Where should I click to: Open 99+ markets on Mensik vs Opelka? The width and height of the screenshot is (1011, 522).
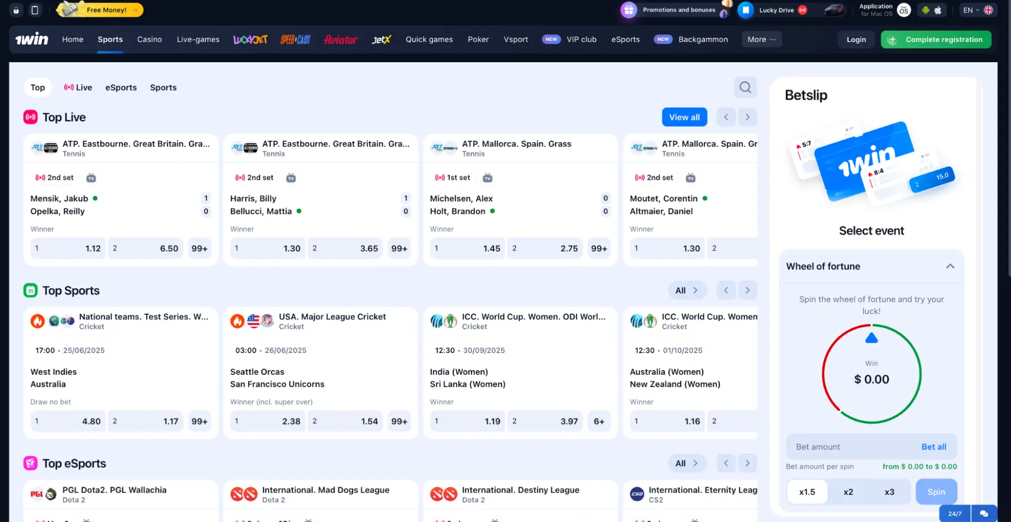coord(199,248)
